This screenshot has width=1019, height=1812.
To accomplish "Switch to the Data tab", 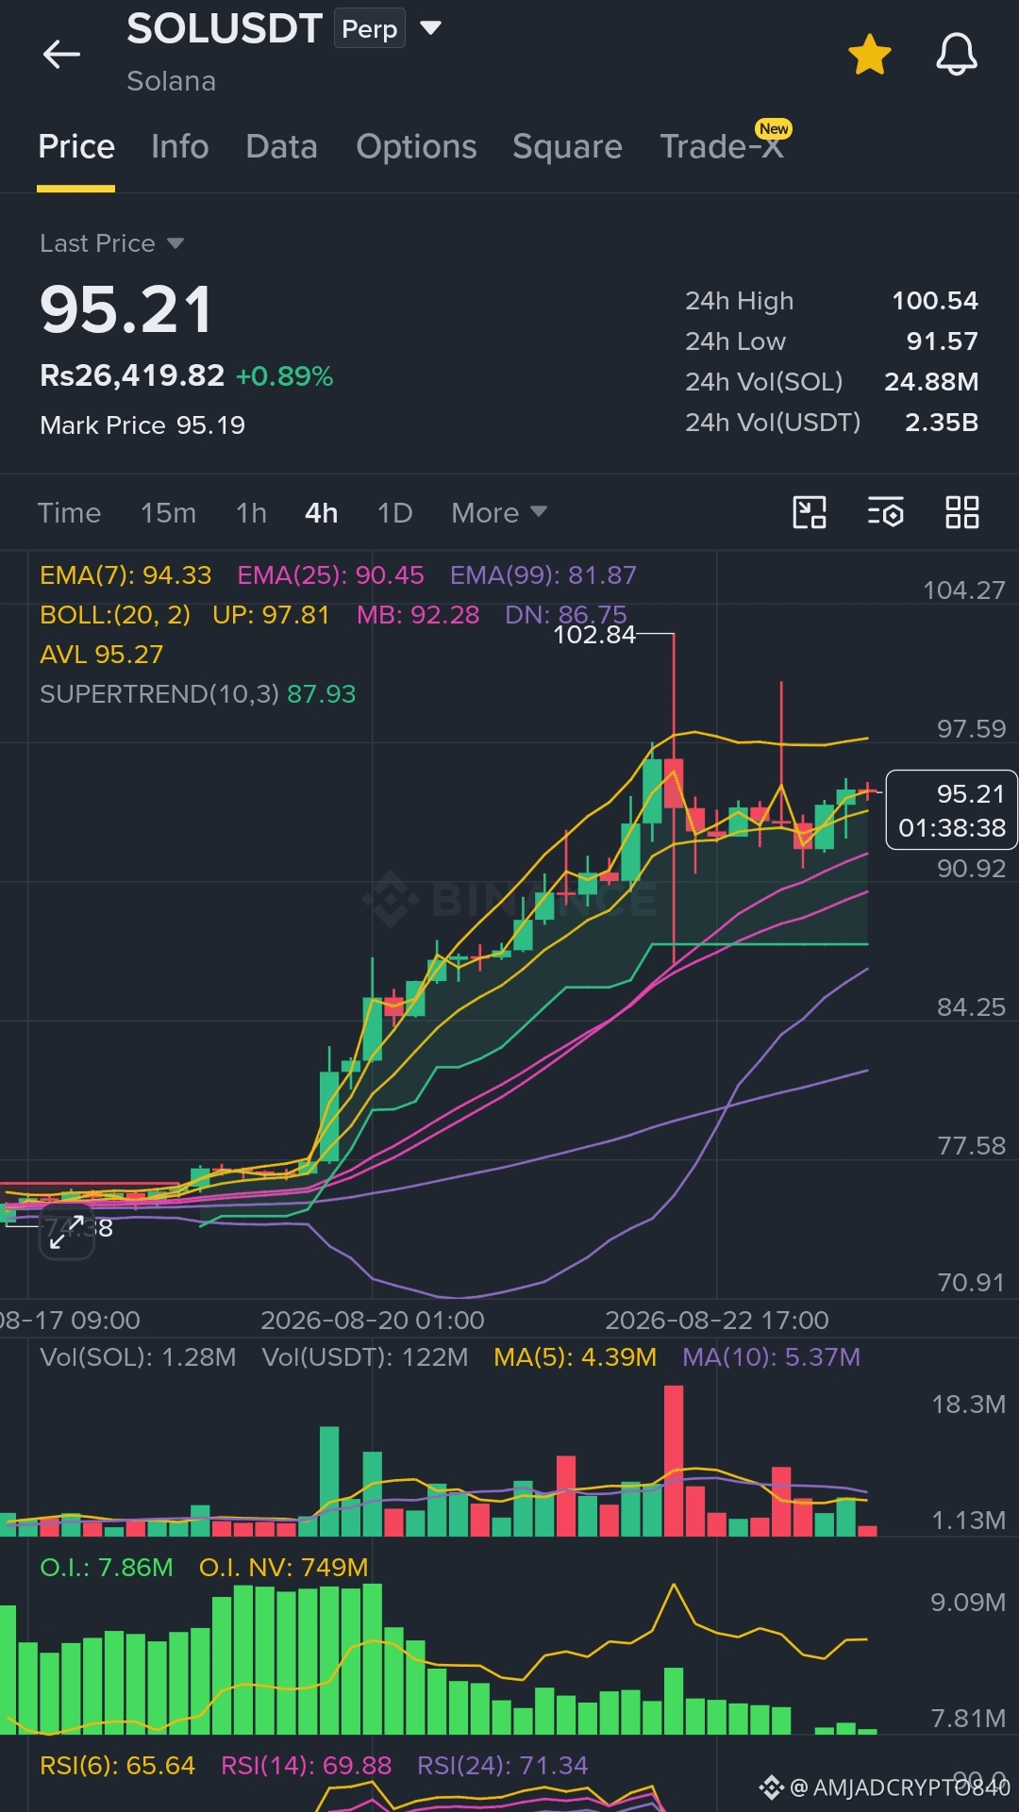I will pos(281,147).
